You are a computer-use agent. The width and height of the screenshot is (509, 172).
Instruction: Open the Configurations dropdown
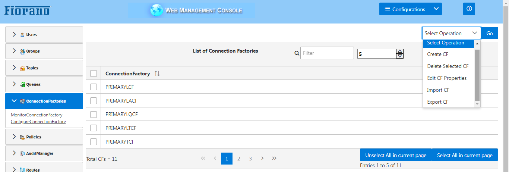pyautogui.click(x=411, y=9)
